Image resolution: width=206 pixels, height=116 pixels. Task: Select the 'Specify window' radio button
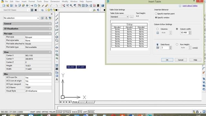[156, 17]
